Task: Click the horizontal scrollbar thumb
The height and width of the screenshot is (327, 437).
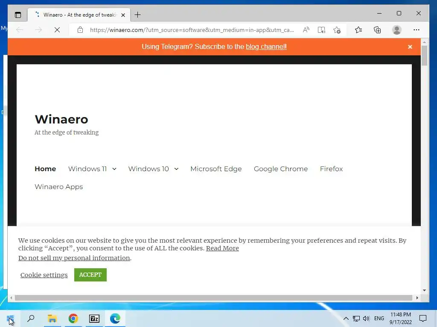Action: pyautogui.click(x=213, y=298)
